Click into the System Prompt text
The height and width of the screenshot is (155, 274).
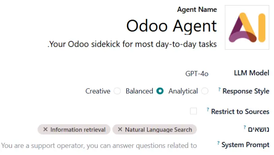click(99, 145)
